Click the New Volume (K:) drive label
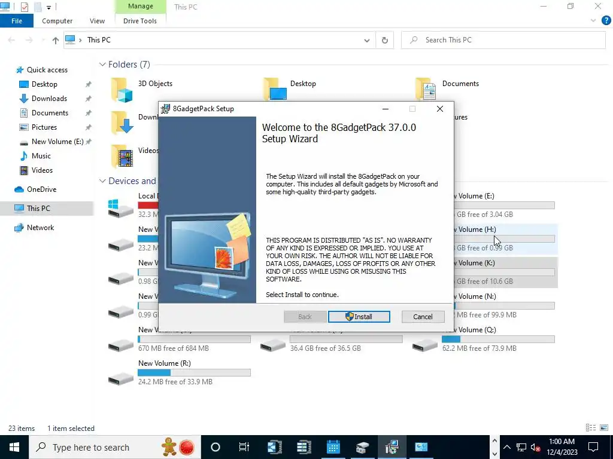The height and width of the screenshot is (459, 613). click(x=476, y=263)
